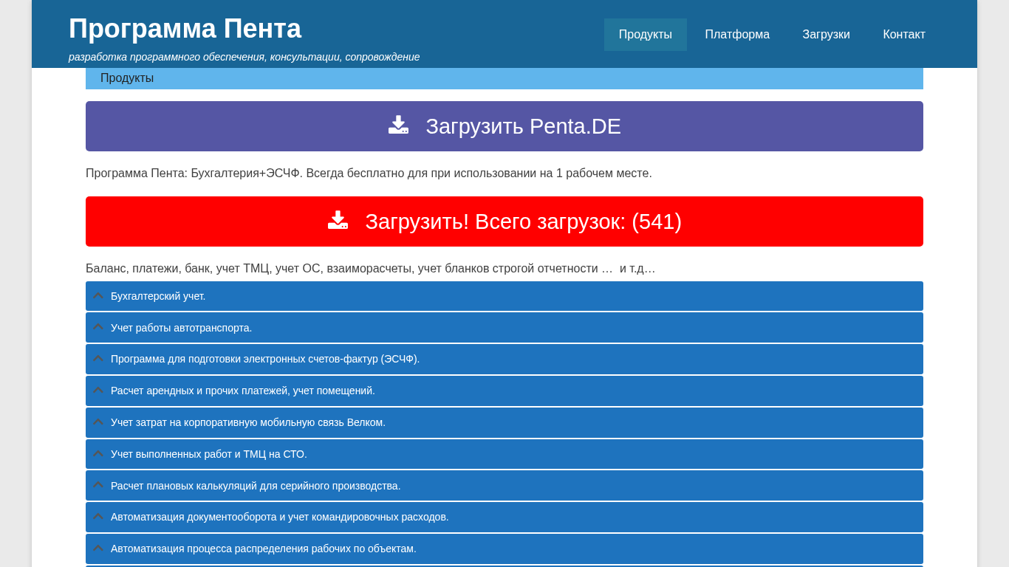This screenshot has height=567, width=1009.
Task: Select the калькуляций для серийного производства title
Action: point(256,486)
